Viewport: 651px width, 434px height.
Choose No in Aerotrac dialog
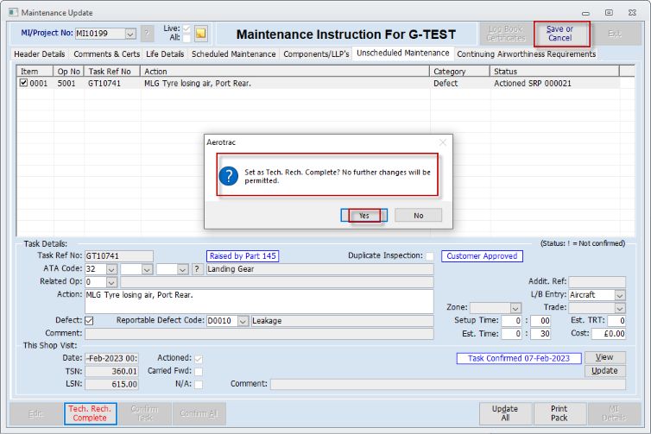418,216
